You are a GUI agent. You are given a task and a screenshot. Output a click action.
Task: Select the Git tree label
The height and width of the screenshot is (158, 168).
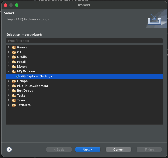coord(19,52)
